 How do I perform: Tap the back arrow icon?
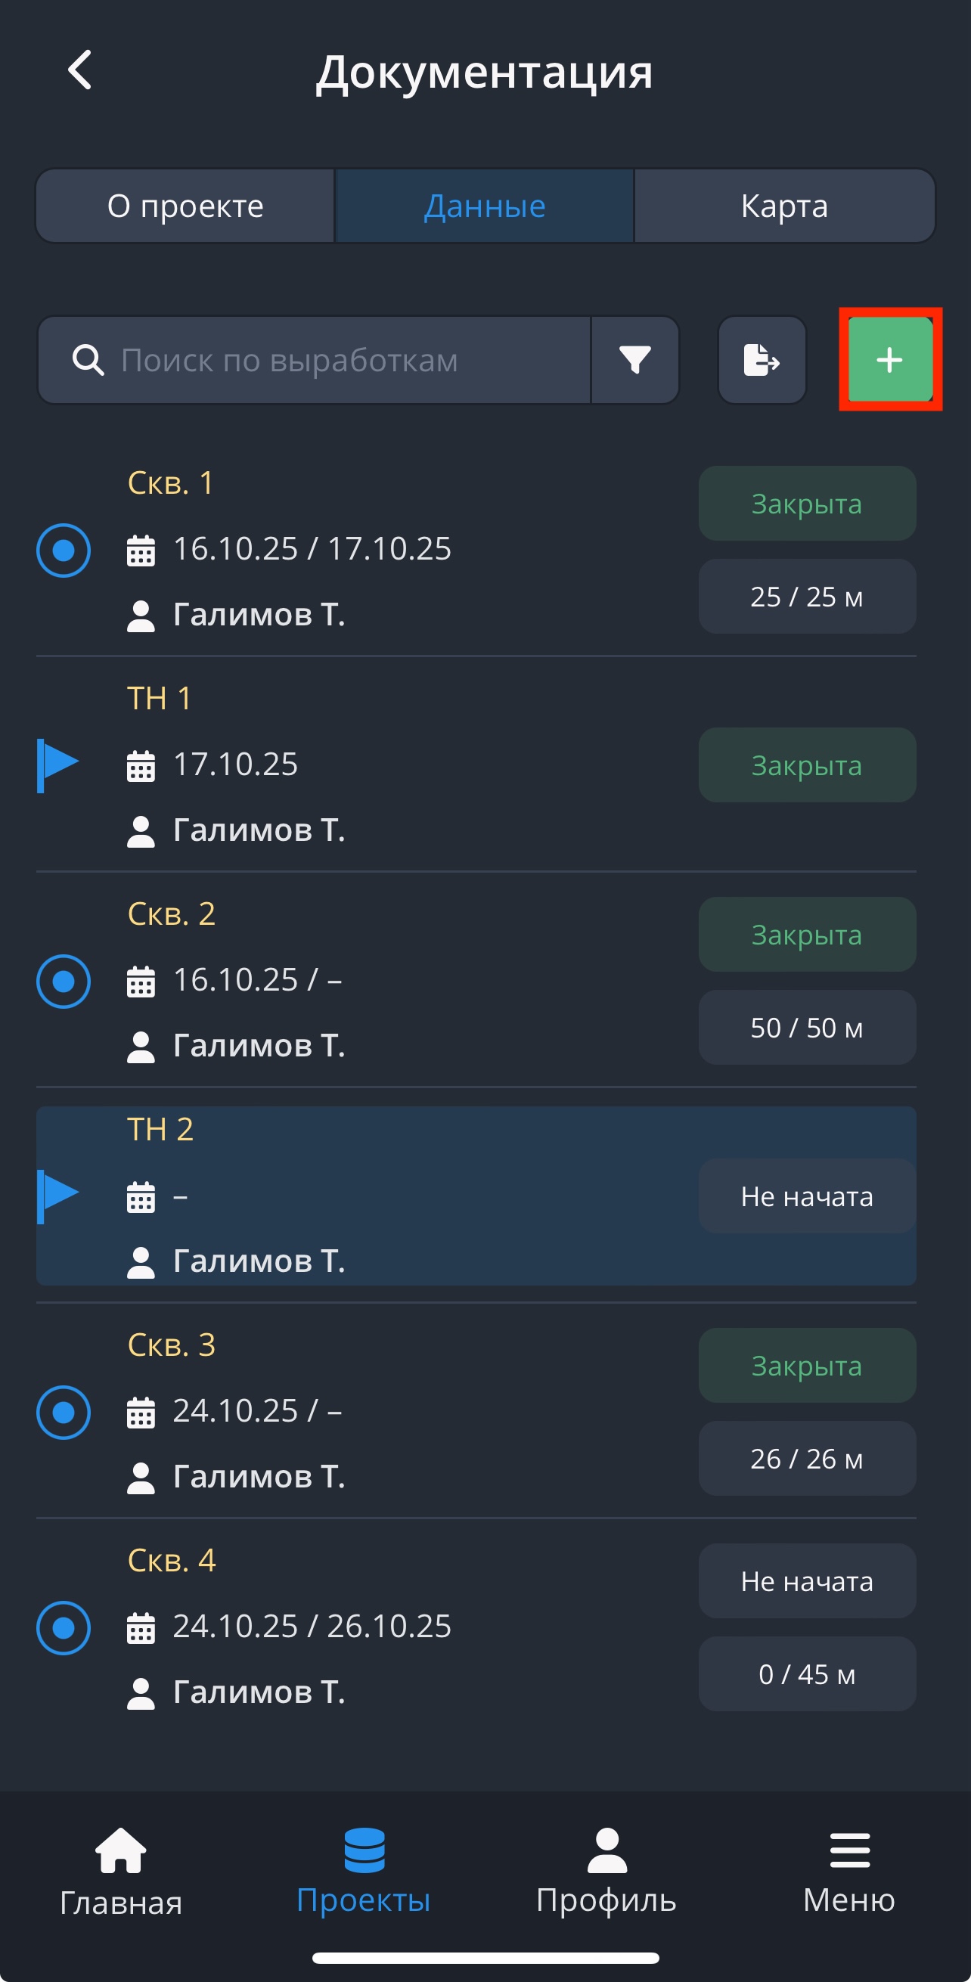[x=80, y=70]
